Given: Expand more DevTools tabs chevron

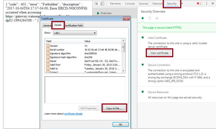Looking at the screenshot, I should pyautogui.click(x=182, y=4).
